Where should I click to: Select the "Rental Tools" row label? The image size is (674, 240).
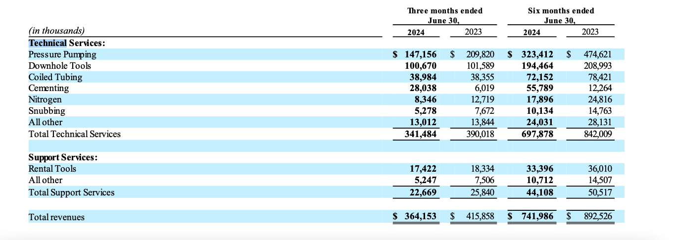[52, 169]
